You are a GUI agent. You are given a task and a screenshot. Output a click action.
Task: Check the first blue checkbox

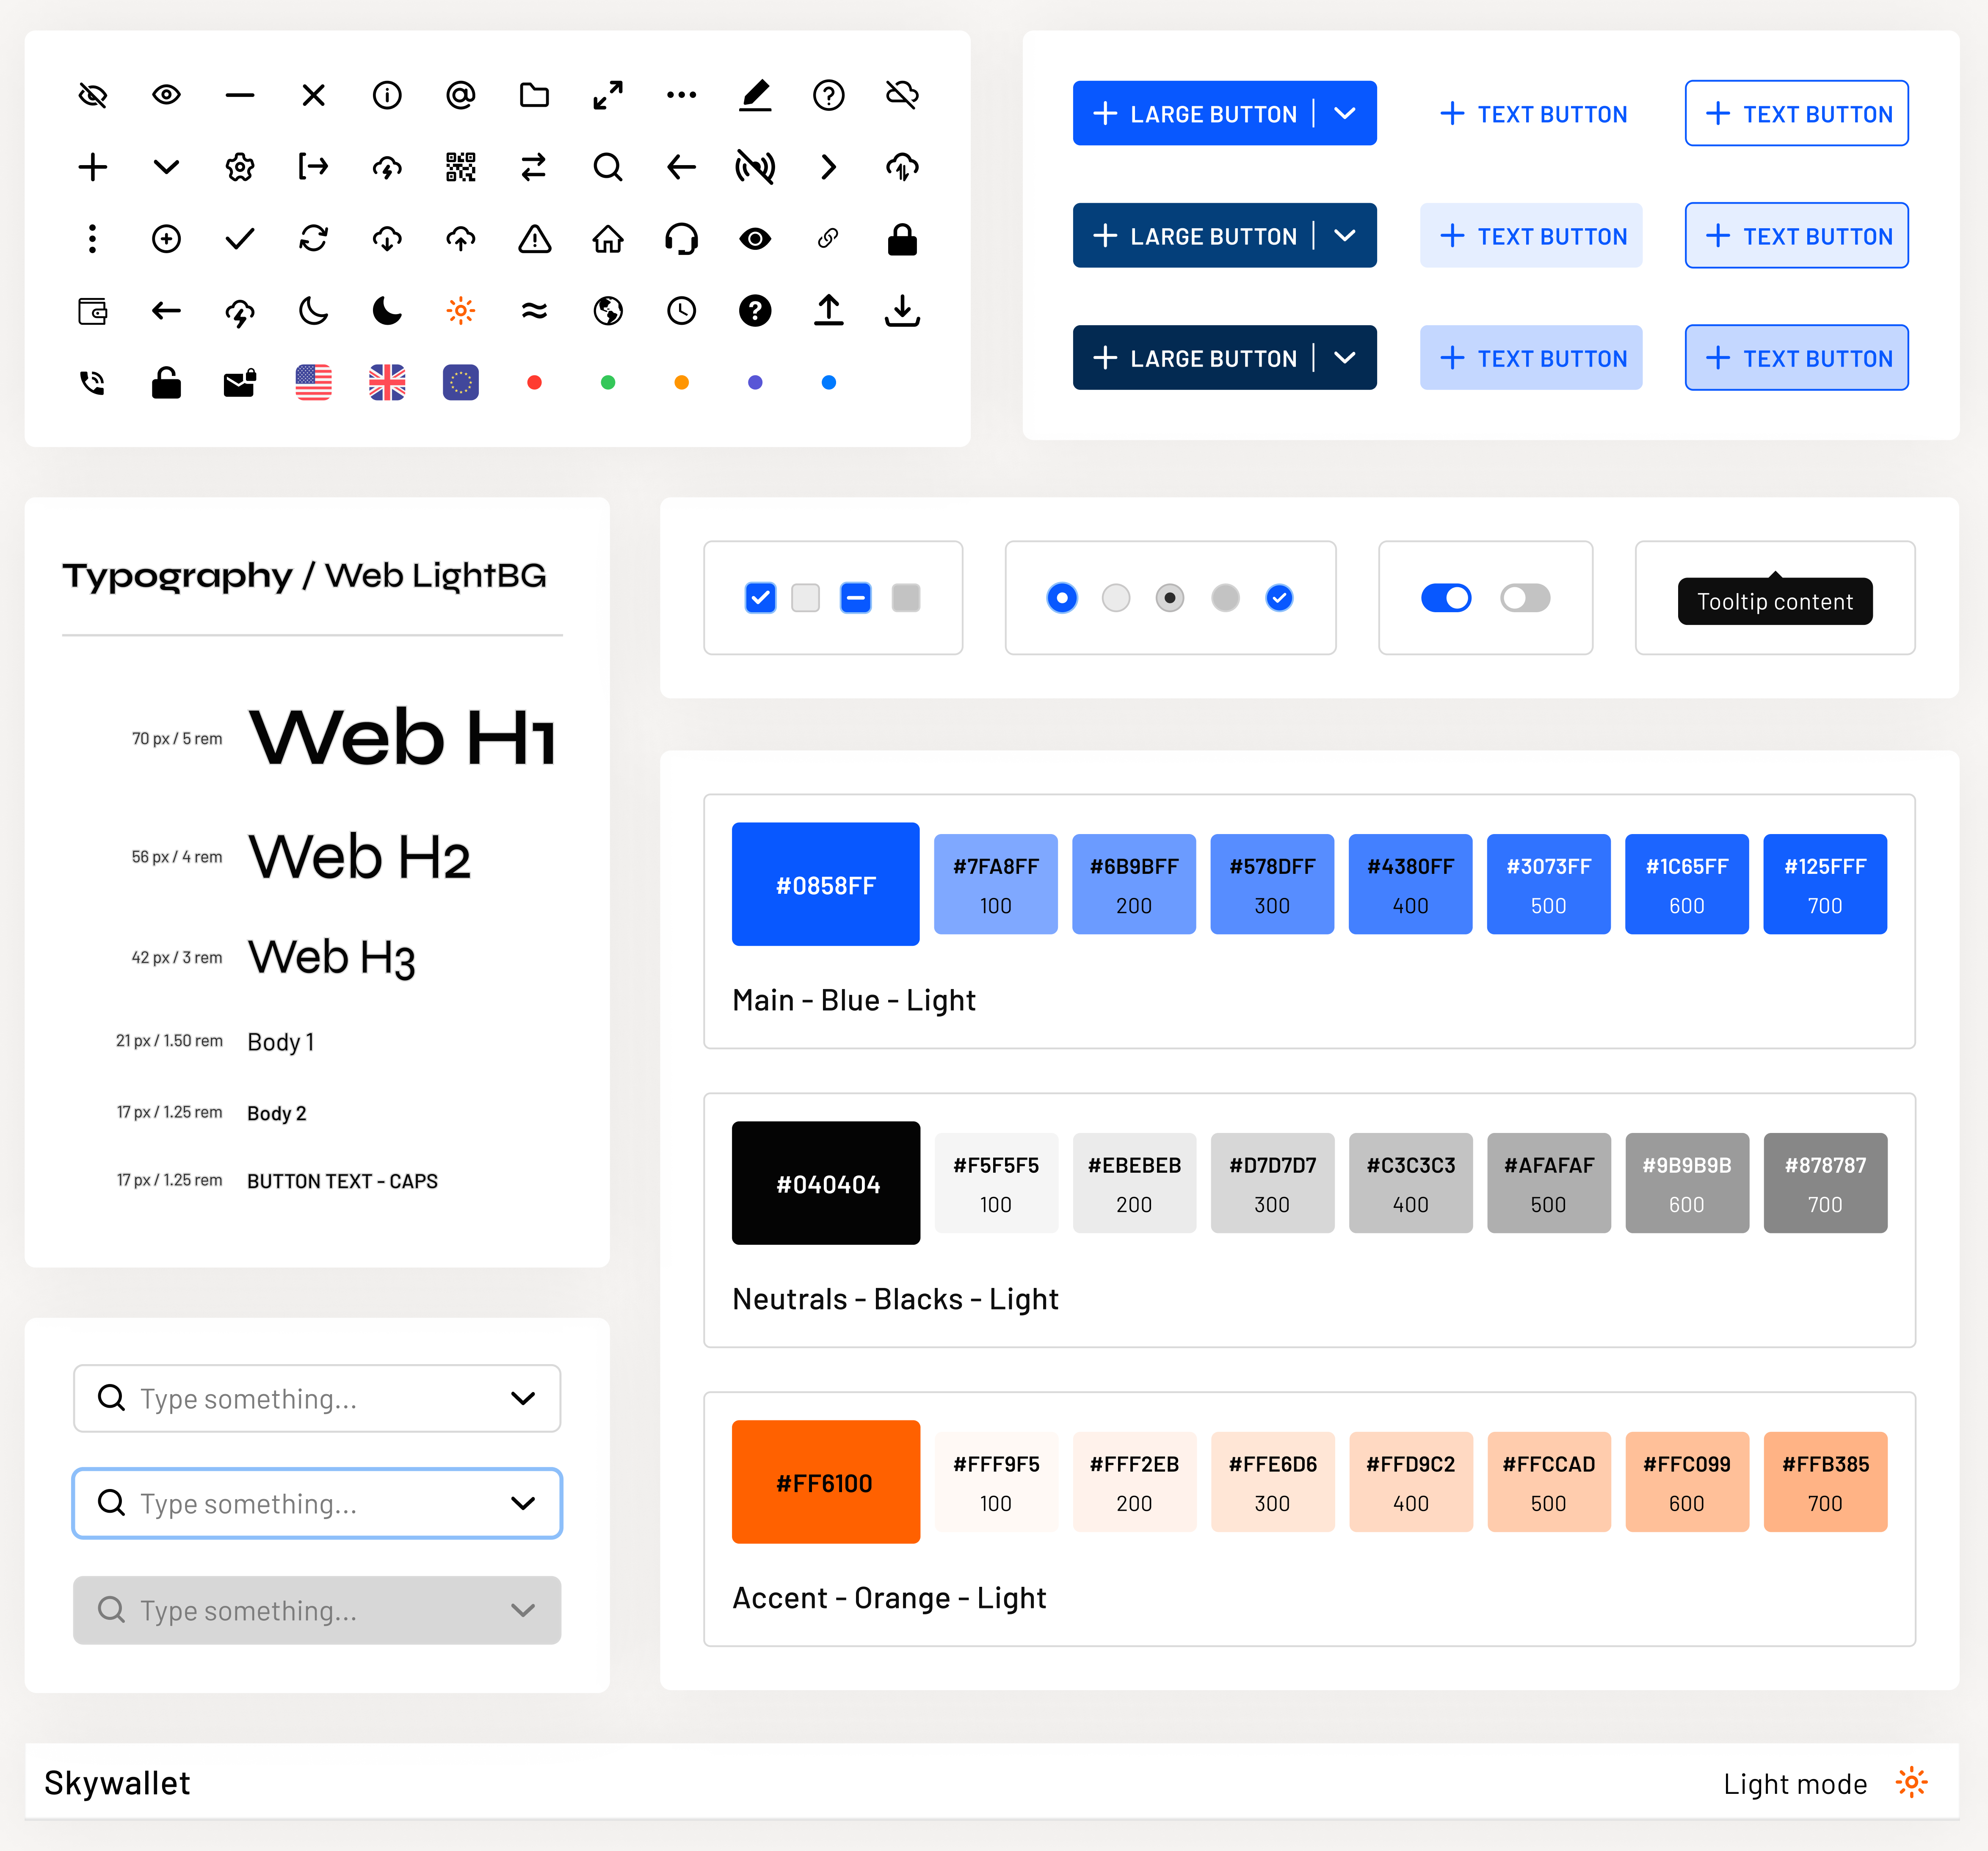tap(760, 597)
